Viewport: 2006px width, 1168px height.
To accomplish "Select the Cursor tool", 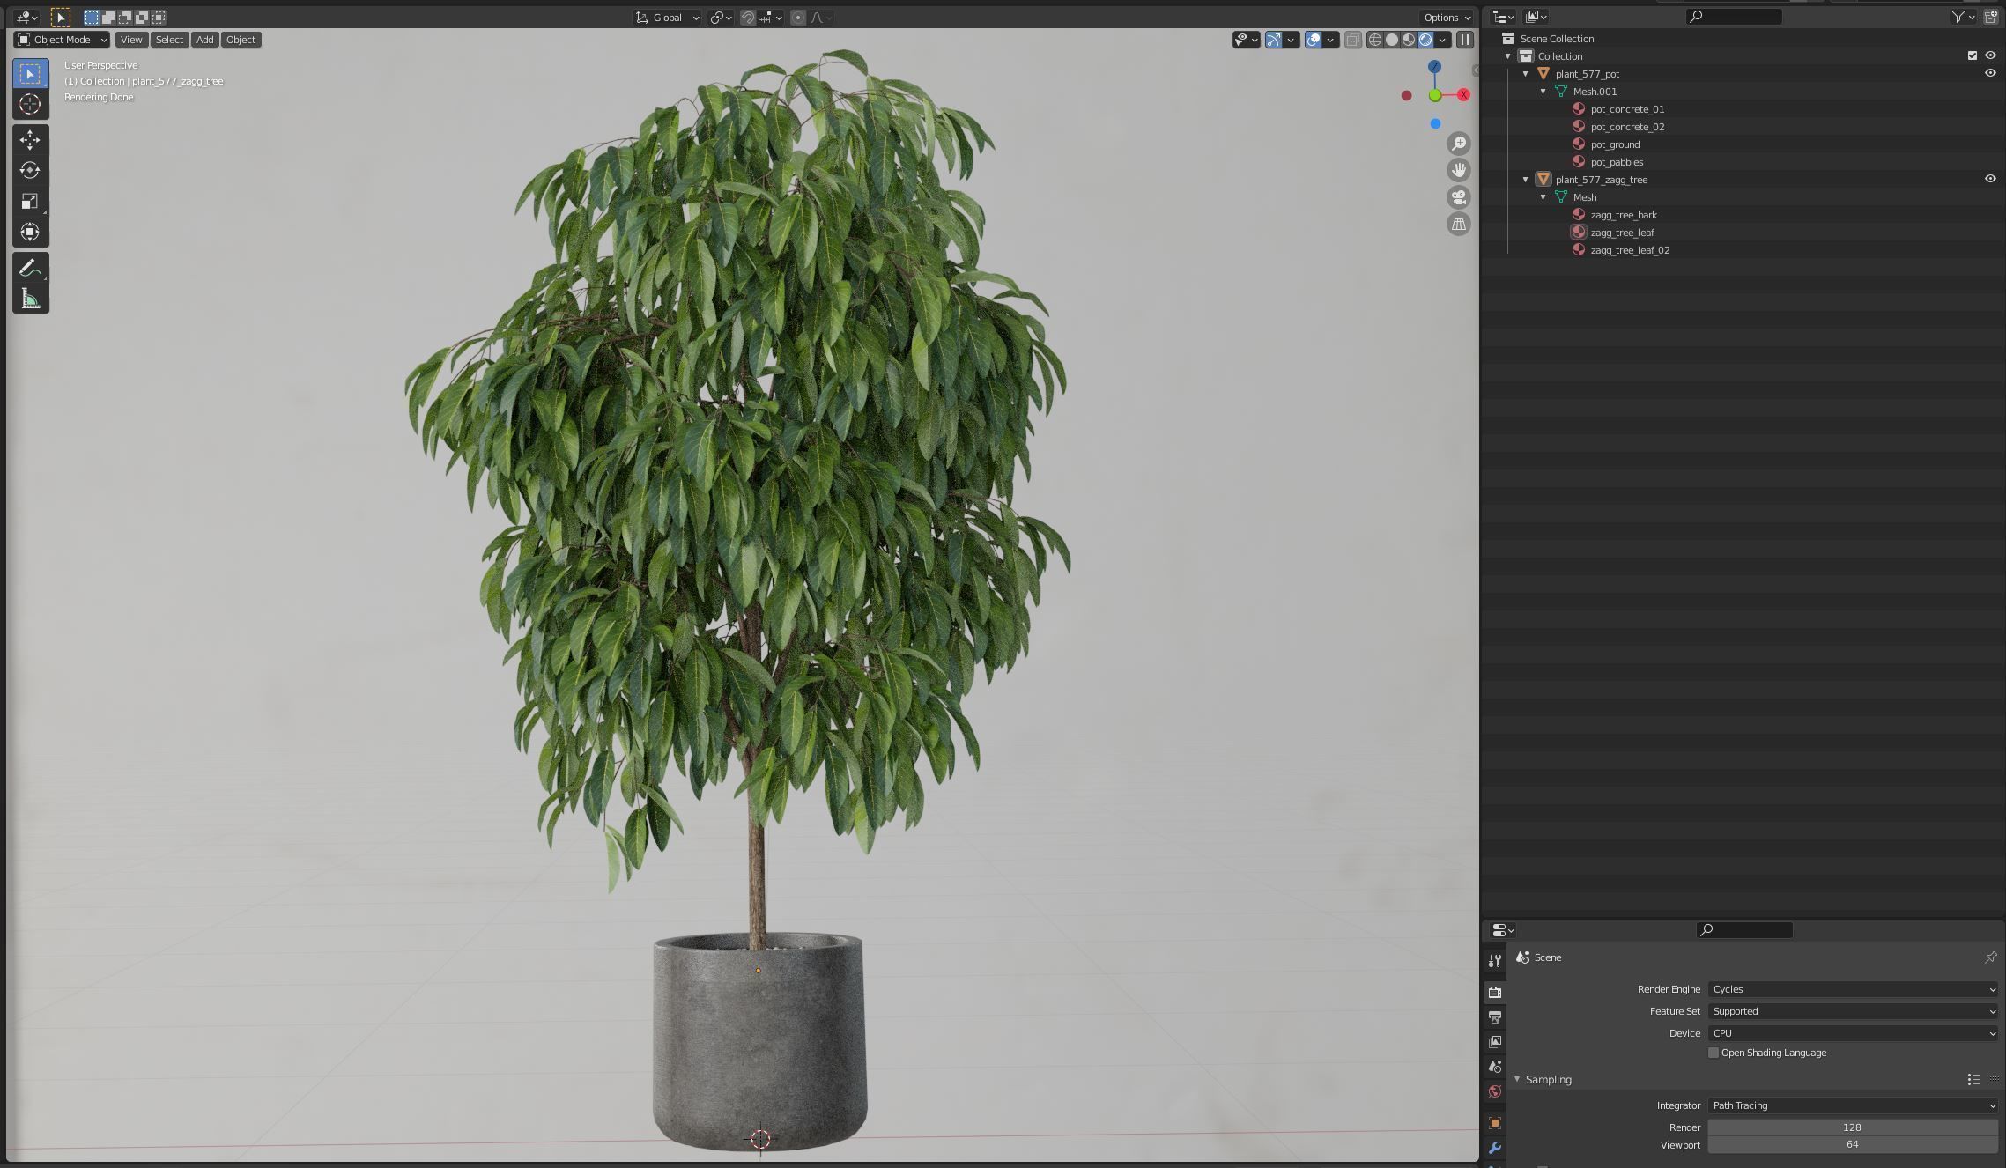I will [30, 104].
